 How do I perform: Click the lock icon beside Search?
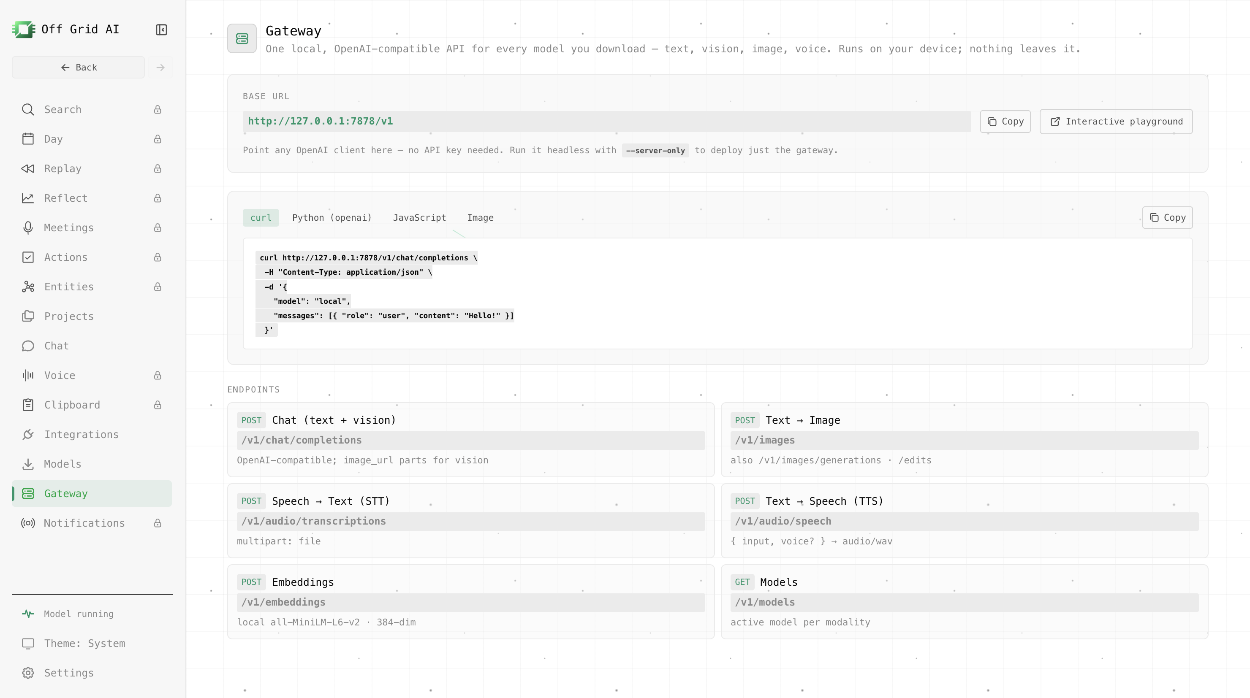click(x=158, y=110)
